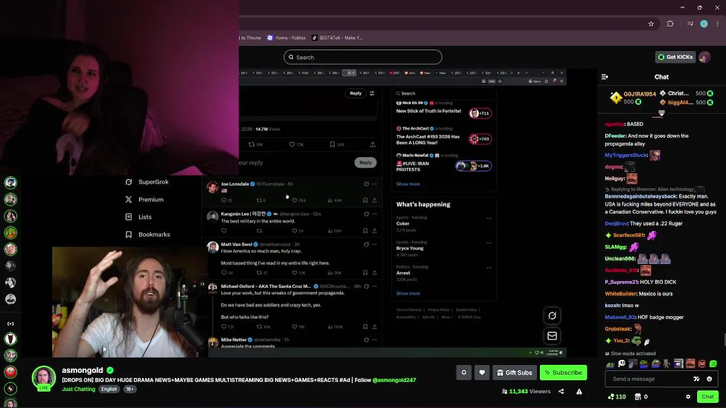
Task: Click username WhiteBuilder in chat
Action: click(621, 294)
